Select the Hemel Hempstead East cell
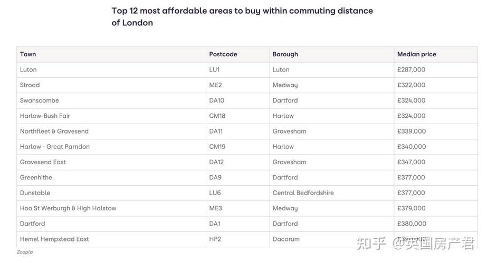The height and width of the screenshot is (263, 487). coord(54,239)
